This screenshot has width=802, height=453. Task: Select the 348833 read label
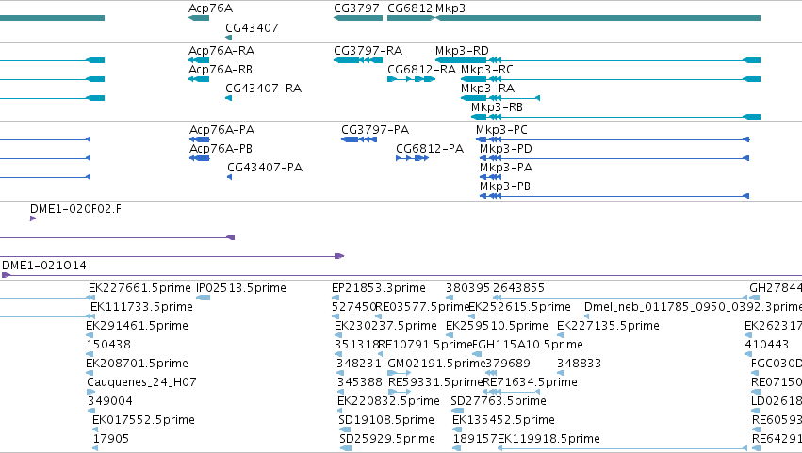(579, 364)
